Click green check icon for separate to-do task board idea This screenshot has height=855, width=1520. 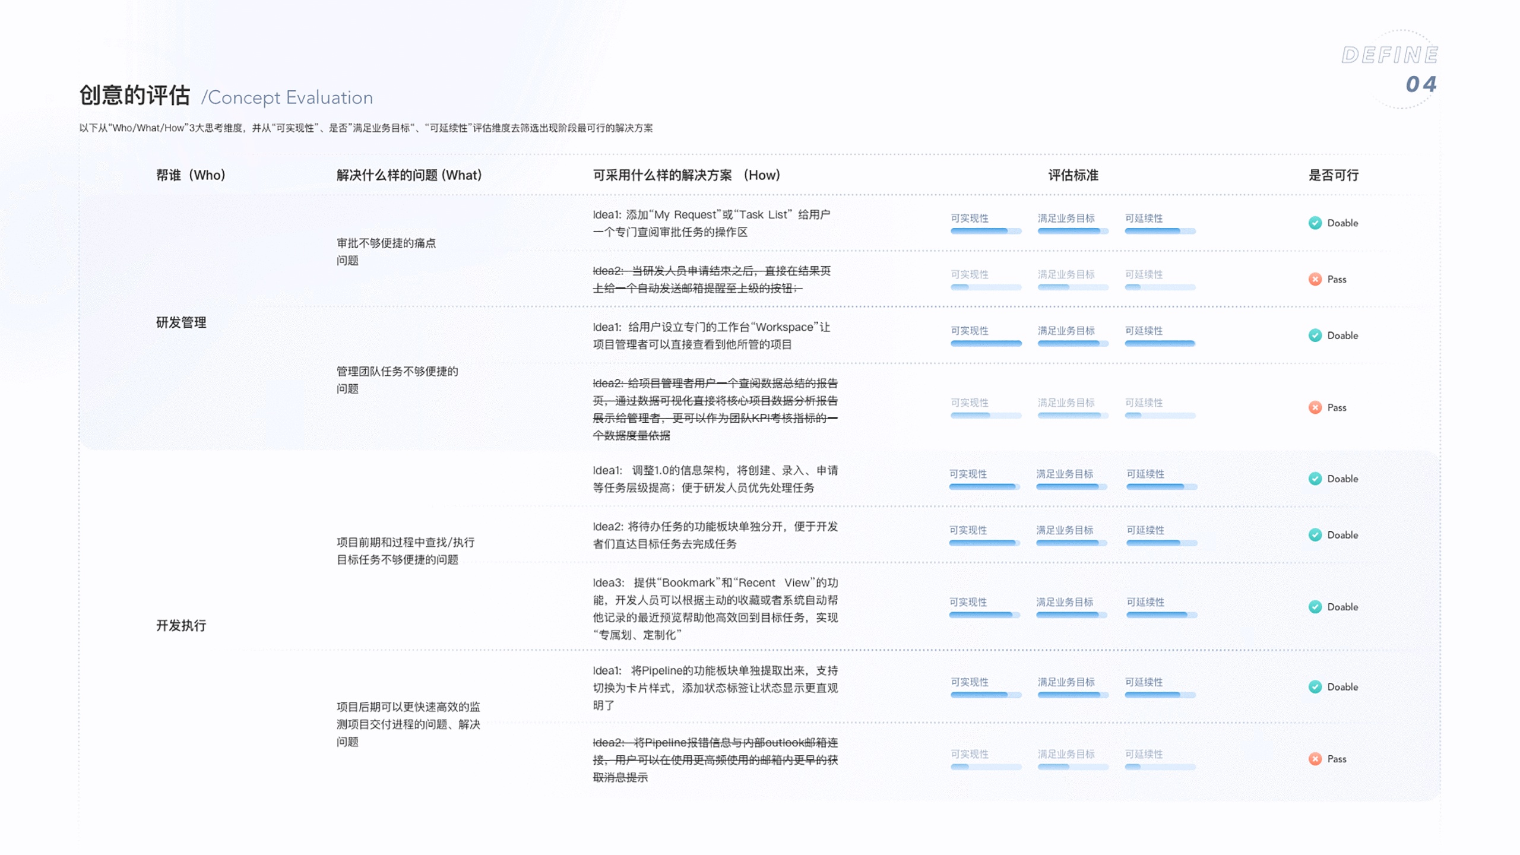coord(1315,535)
